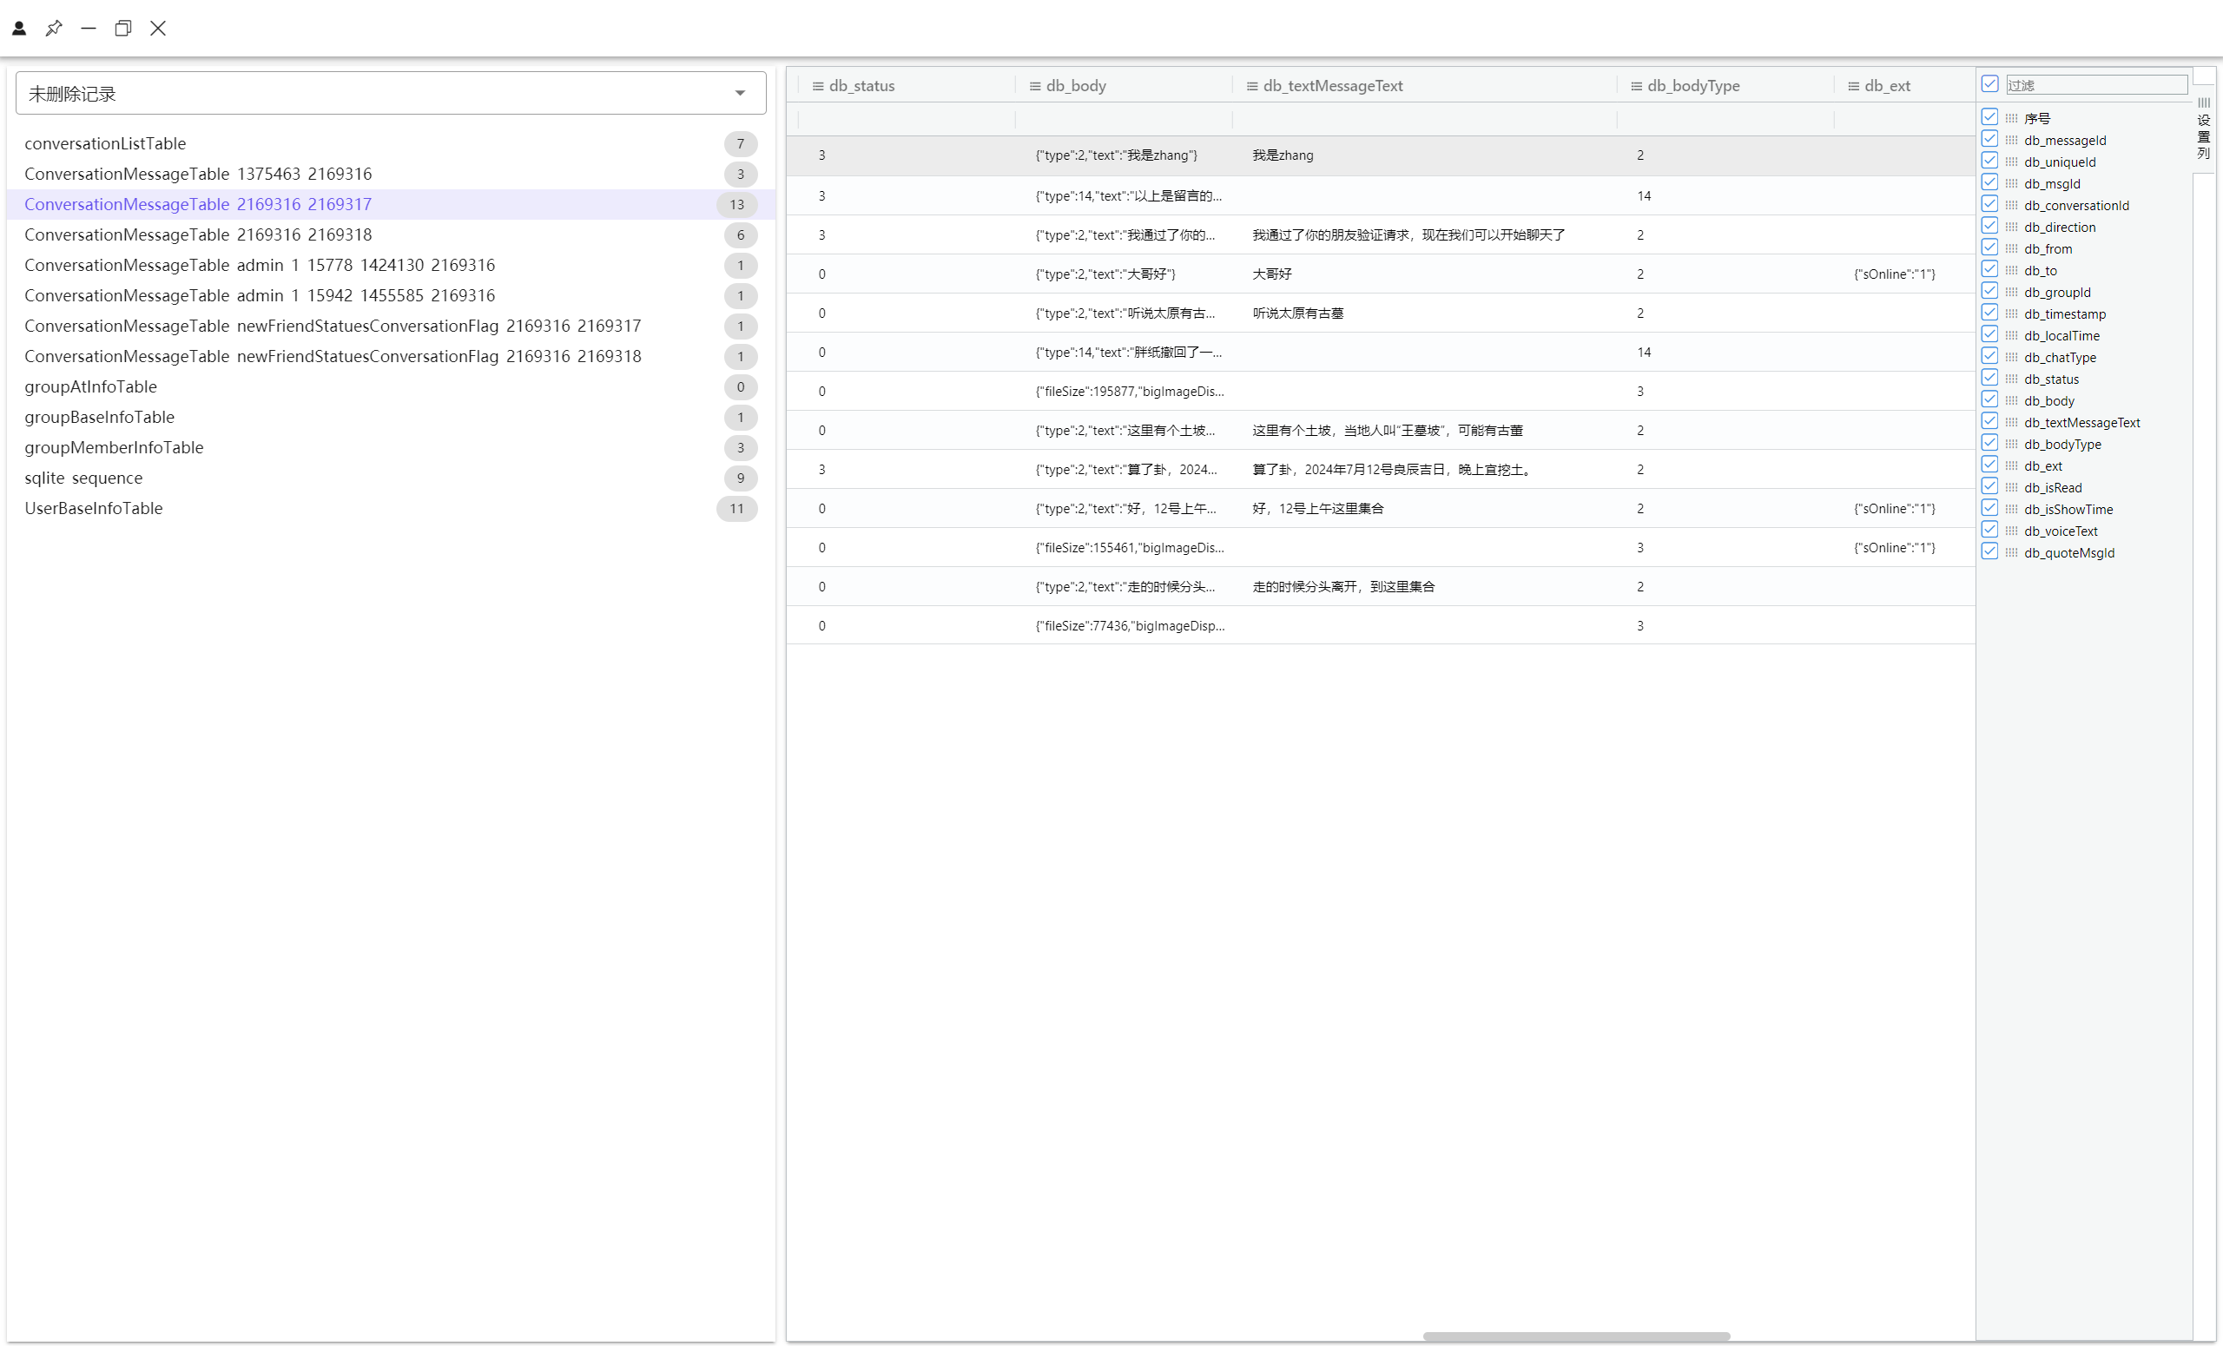Uncheck the db_isRead column checkbox

pos(1990,486)
